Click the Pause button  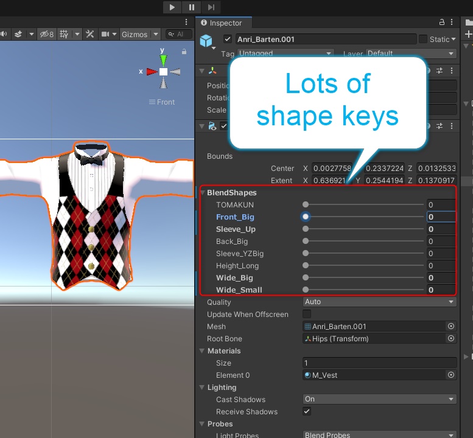click(191, 7)
